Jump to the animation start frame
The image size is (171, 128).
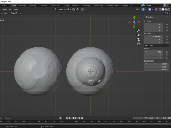[67, 118]
